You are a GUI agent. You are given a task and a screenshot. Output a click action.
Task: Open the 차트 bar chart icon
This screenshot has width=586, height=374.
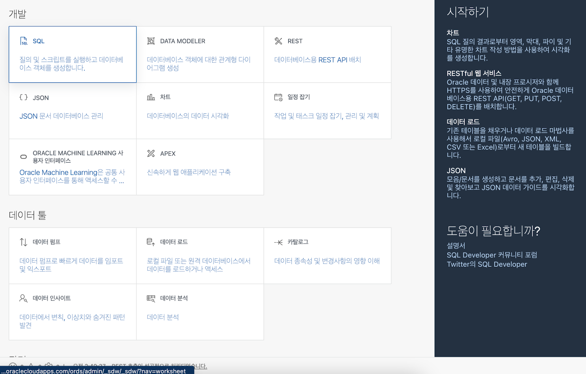pos(151,97)
